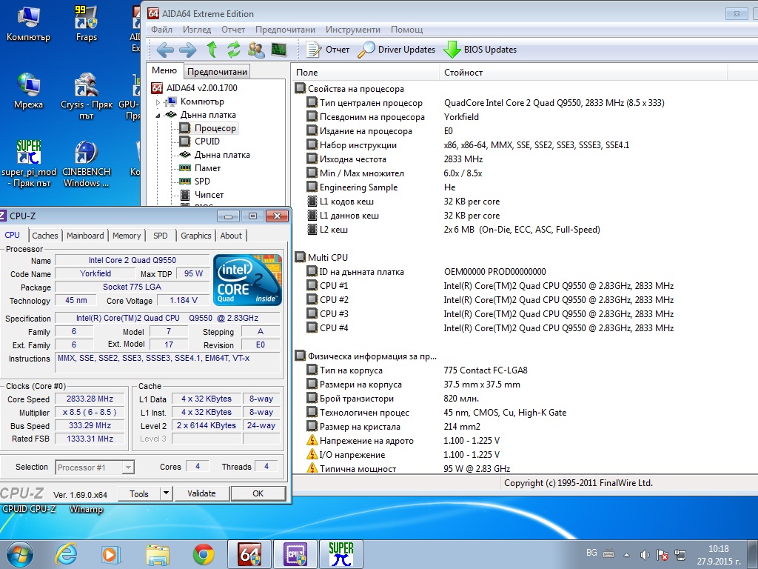Viewport: 758px width, 569px height.
Task: Select Чипсет in the AIDA64 tree
Action: coord(209,195)
